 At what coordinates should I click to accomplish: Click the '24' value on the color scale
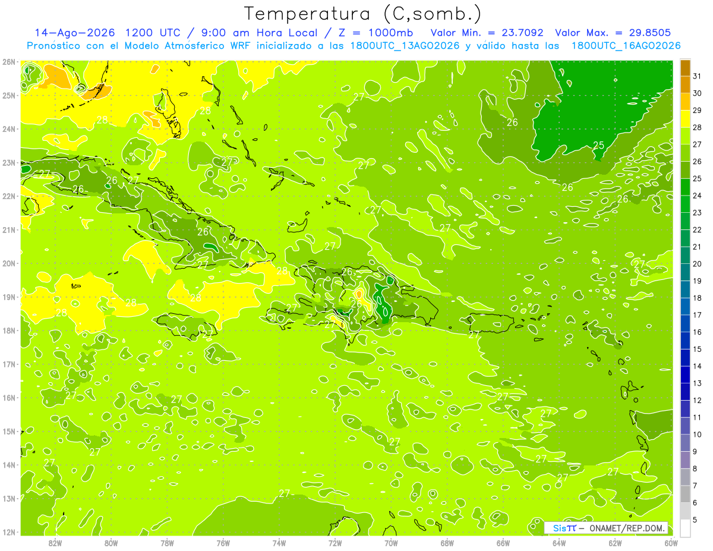click(698, 196)
